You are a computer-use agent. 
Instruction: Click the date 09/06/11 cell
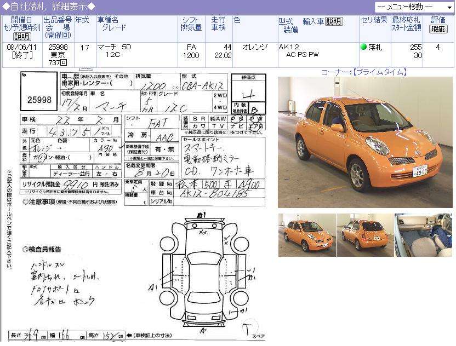(x=22, y=47)
